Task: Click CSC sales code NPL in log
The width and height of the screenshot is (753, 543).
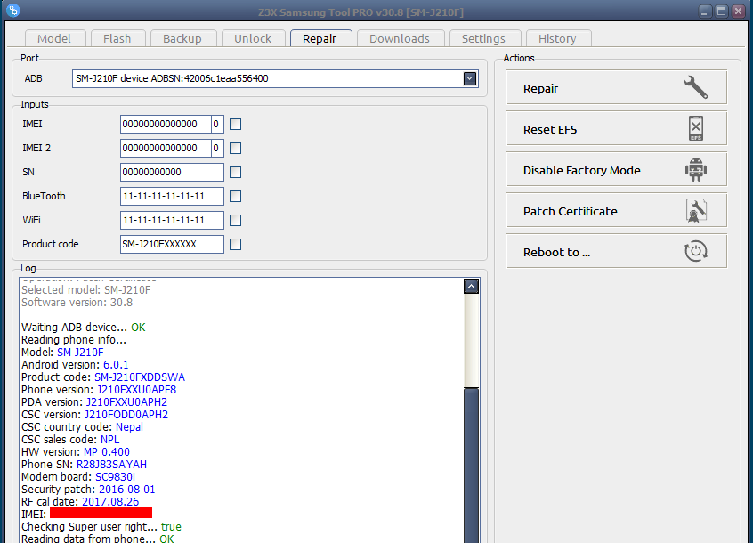Action: (110, 440)
